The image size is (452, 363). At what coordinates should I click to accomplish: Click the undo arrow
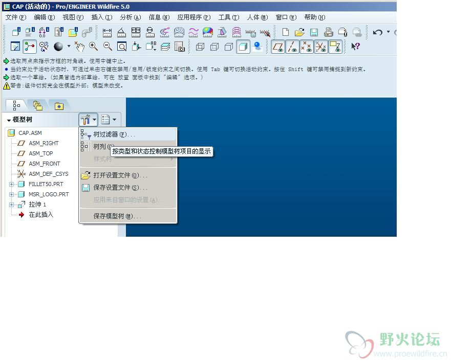point(378,32)
